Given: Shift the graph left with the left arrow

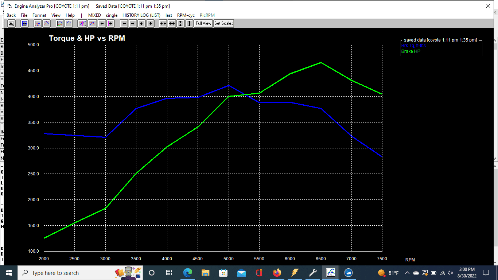Looking at the screenshot, I should tap(124, 23).
